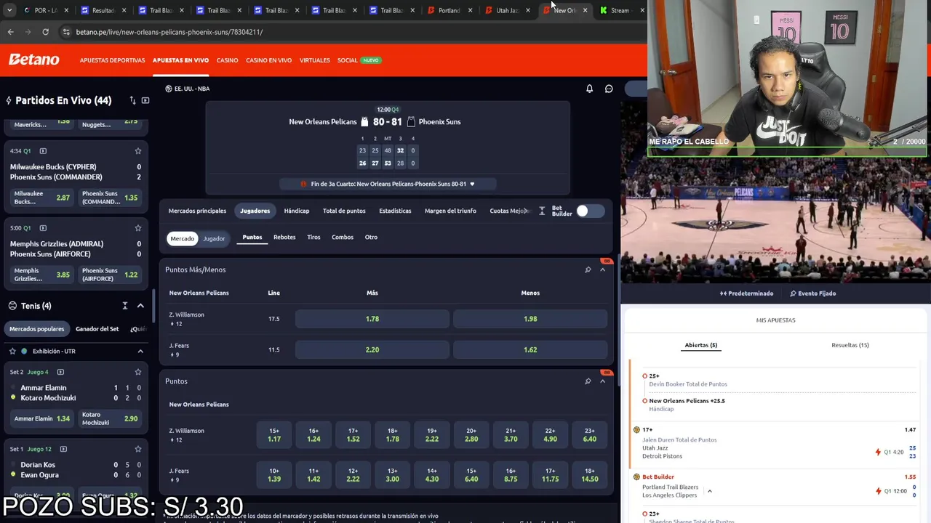Open the Social section
931x523 pixels.
(348, 60)
